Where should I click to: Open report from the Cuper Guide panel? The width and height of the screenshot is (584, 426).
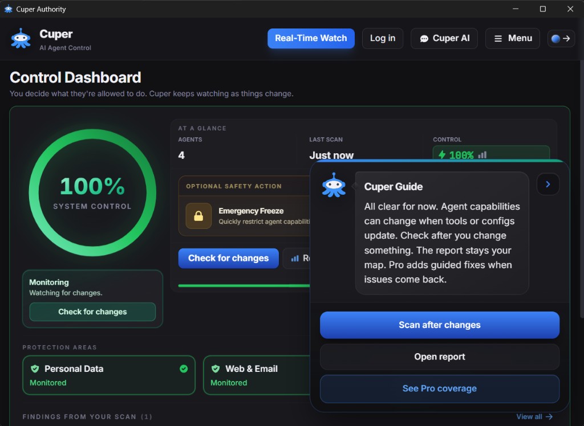(x=439, y=357)
